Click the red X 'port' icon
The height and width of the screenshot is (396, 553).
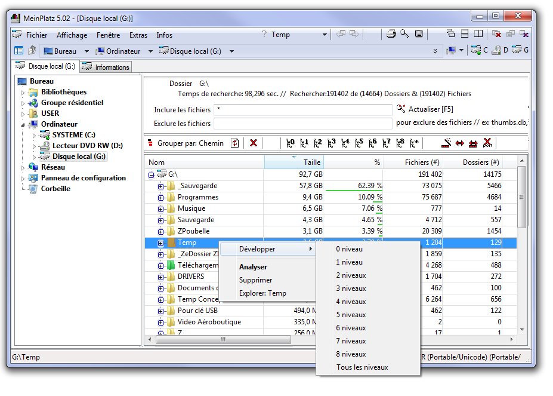click(x=487, y=143)
